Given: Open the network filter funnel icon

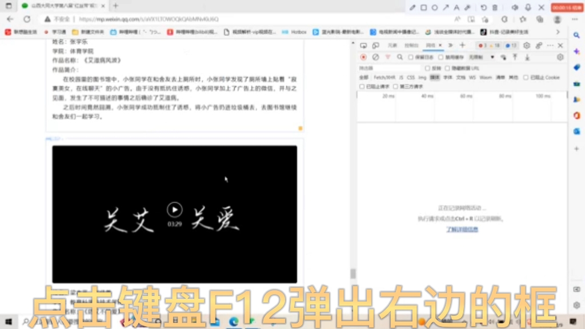Looking at the screenshot, I should click(388, 56).
